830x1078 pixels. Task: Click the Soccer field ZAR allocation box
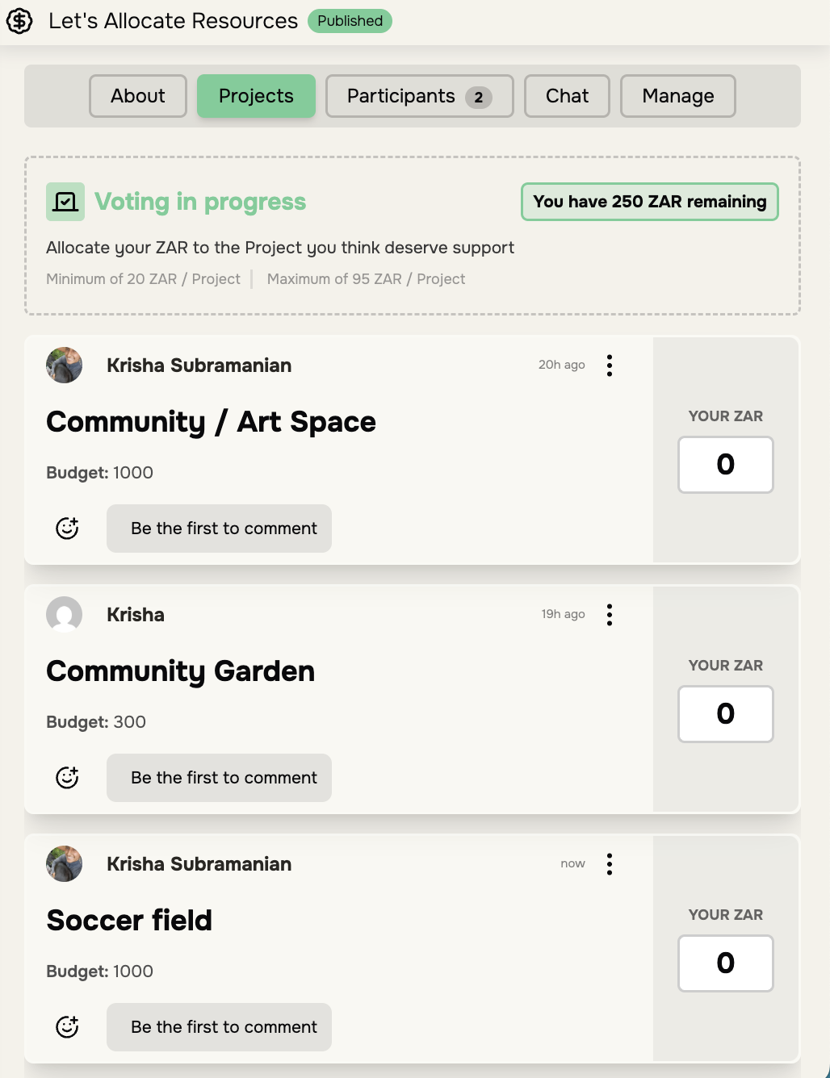(725, 963)
